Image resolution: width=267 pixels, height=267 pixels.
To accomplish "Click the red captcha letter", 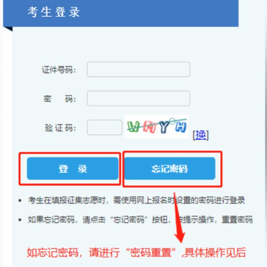I will coord(149,127).
